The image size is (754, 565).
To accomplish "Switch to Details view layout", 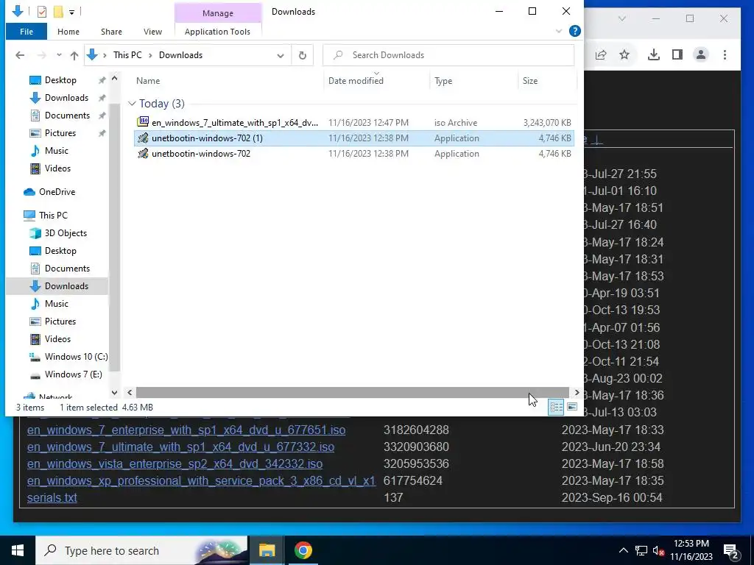I will tap(557, 408).
